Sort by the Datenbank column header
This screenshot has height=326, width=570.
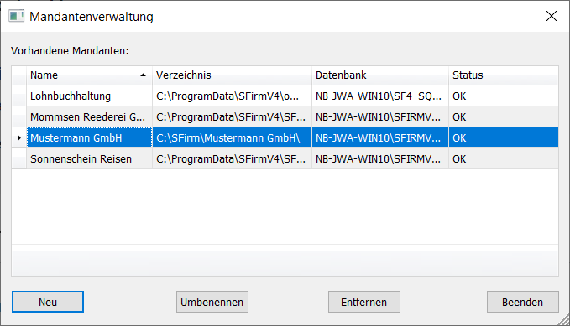[x=380, y=75]
